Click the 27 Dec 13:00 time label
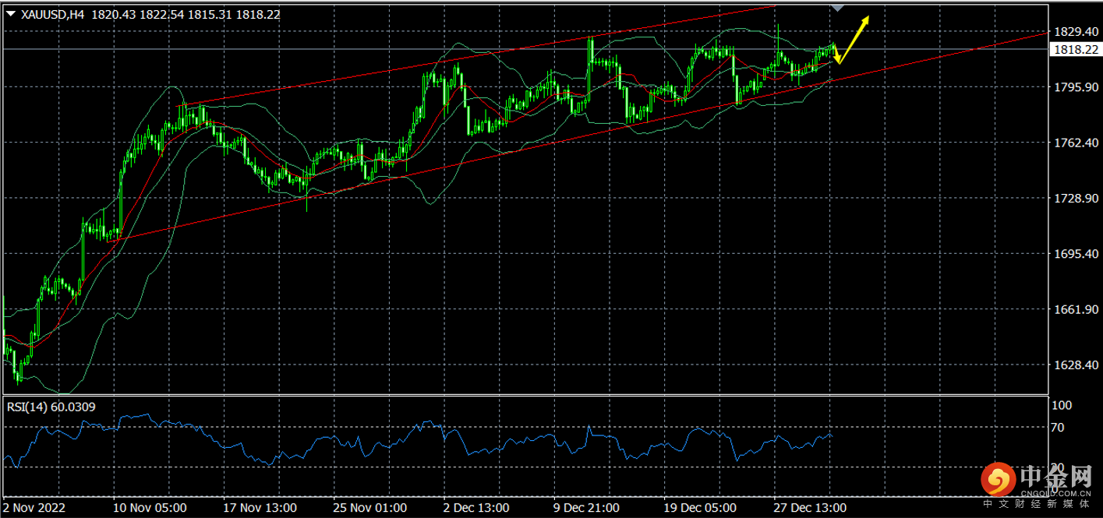Screen dimensions: 1103x518 pos(810,508)
